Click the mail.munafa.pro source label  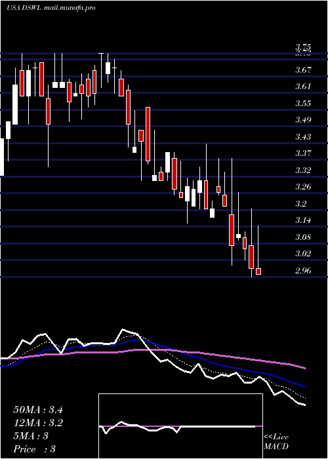[x=70, y=8]
